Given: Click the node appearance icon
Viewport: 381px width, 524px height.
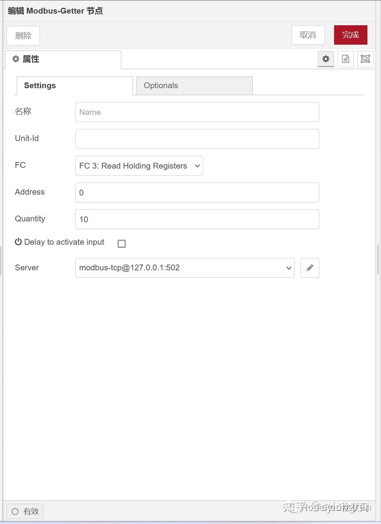Looking at the screenshot, I should point(365,59).
